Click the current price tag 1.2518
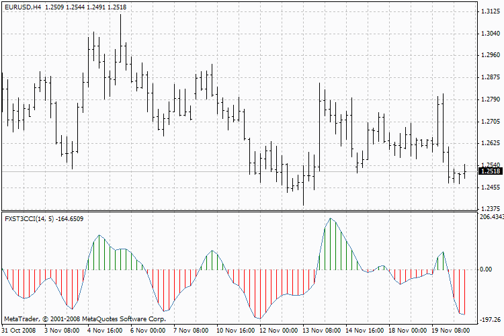The width and height of the screenshot is (504, 336). coord(491,171)
